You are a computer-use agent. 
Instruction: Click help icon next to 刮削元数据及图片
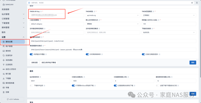(x=160, y=54)
